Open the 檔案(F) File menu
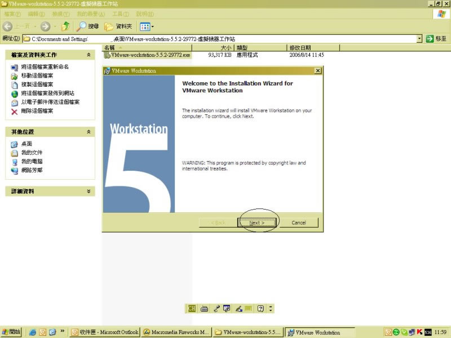The image size is (451, 338). click(x=12, y=14)
